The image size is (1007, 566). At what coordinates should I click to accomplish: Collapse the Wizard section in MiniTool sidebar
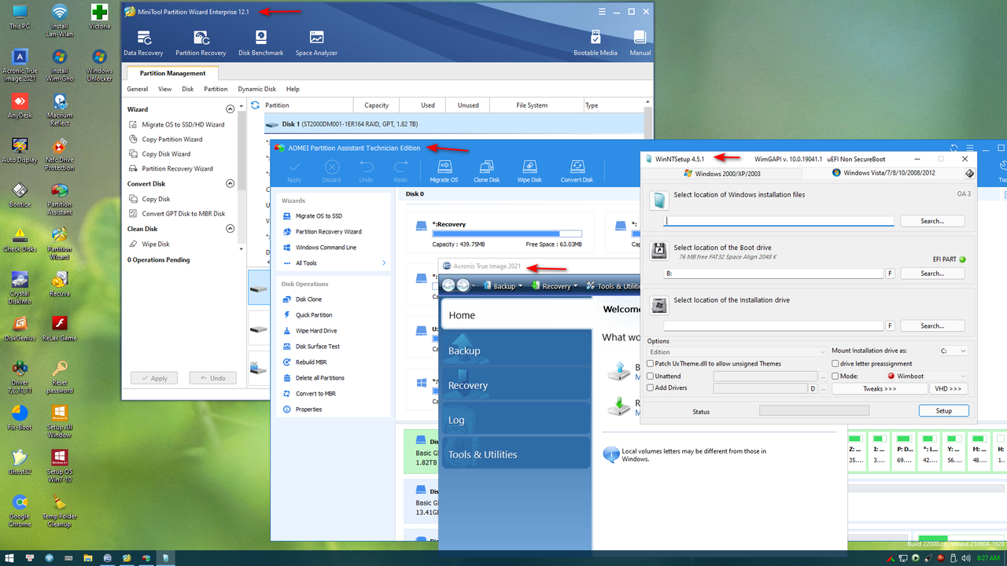(231, 109)
